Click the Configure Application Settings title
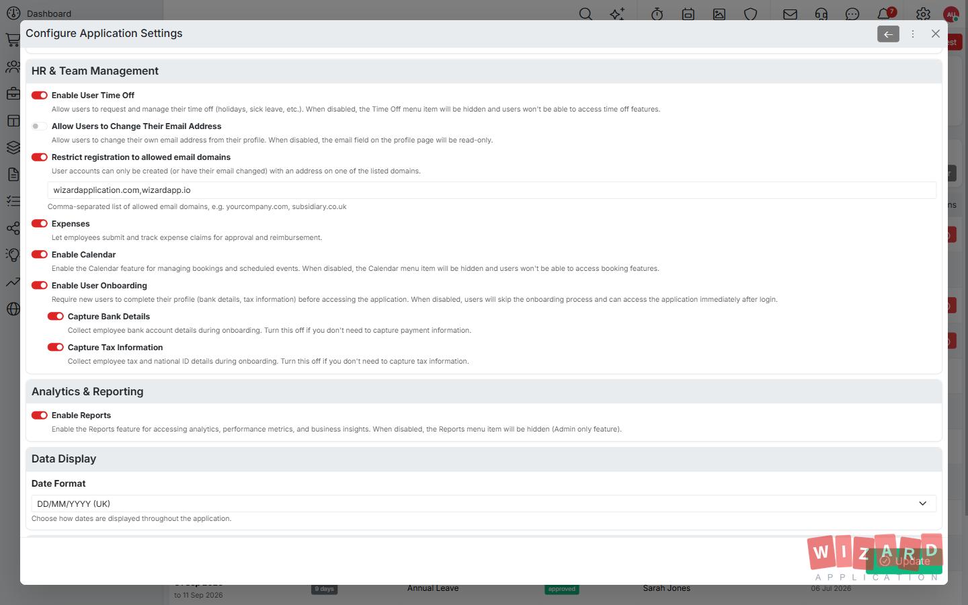The width and height of the screenshot is (968, 605). (104, 34)
